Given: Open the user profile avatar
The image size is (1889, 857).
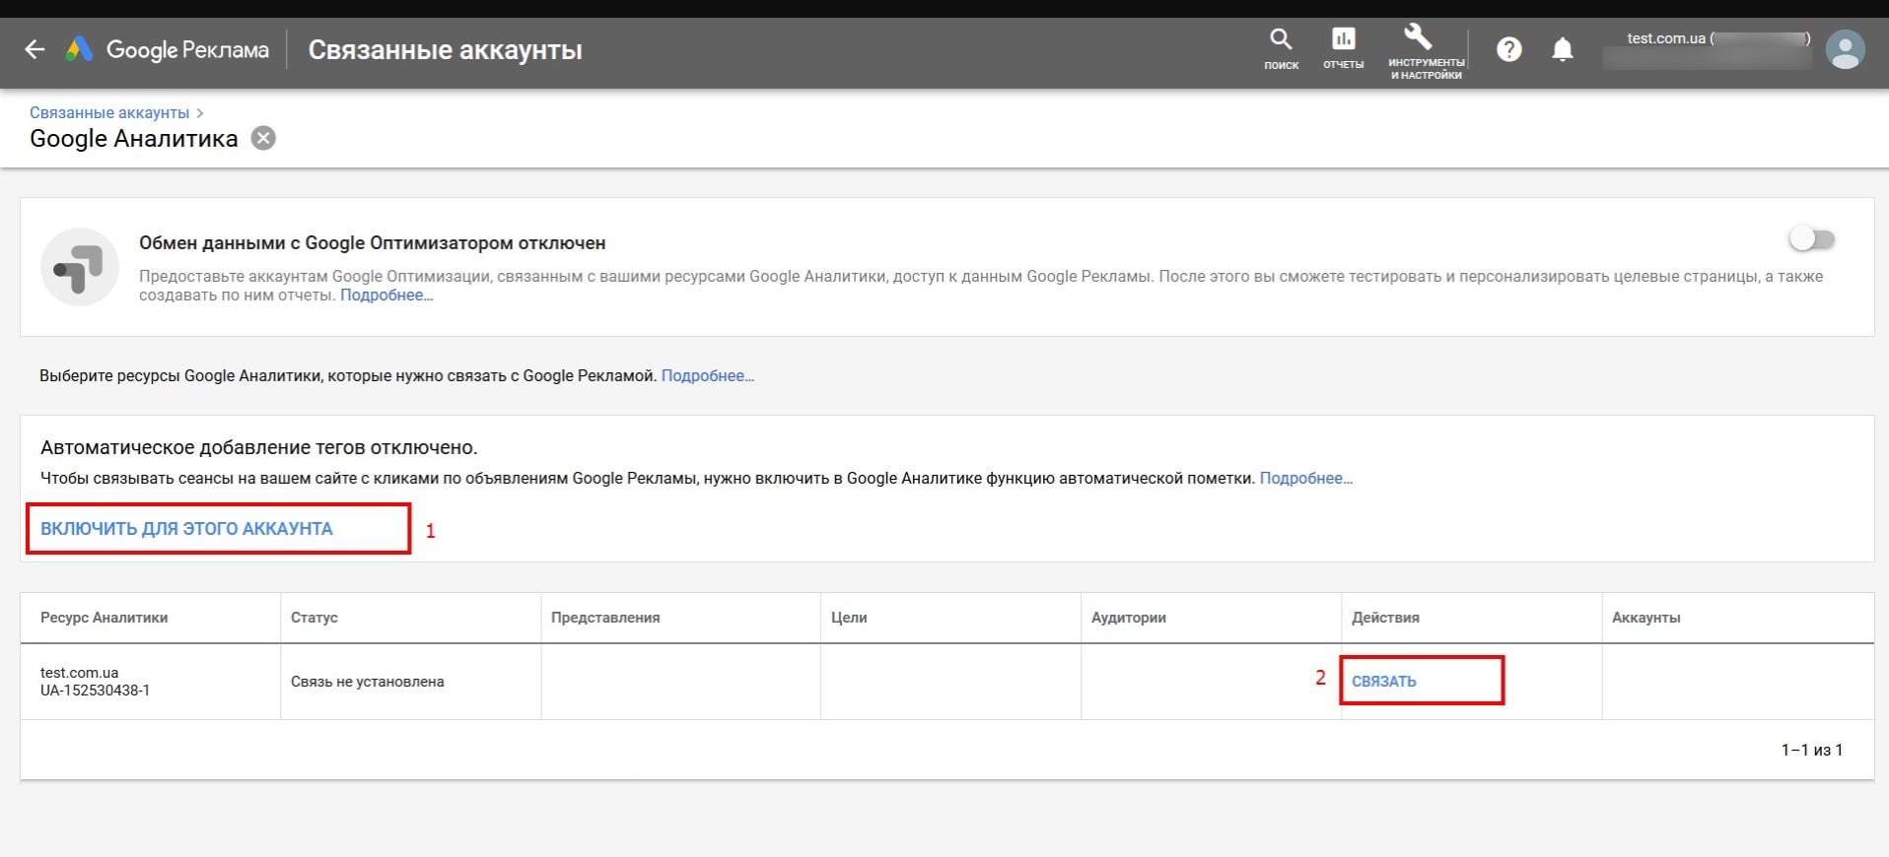Looking at the screenshot, I should (1845, 49).
